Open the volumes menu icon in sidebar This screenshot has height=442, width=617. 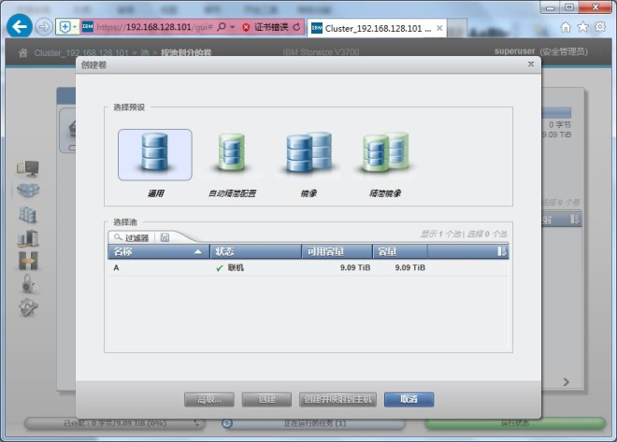tap(28, 215)
